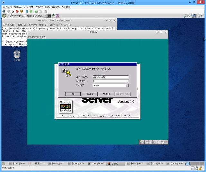
Task: Open the Machine menu in QEMU window
Action: tap(33, 37)
